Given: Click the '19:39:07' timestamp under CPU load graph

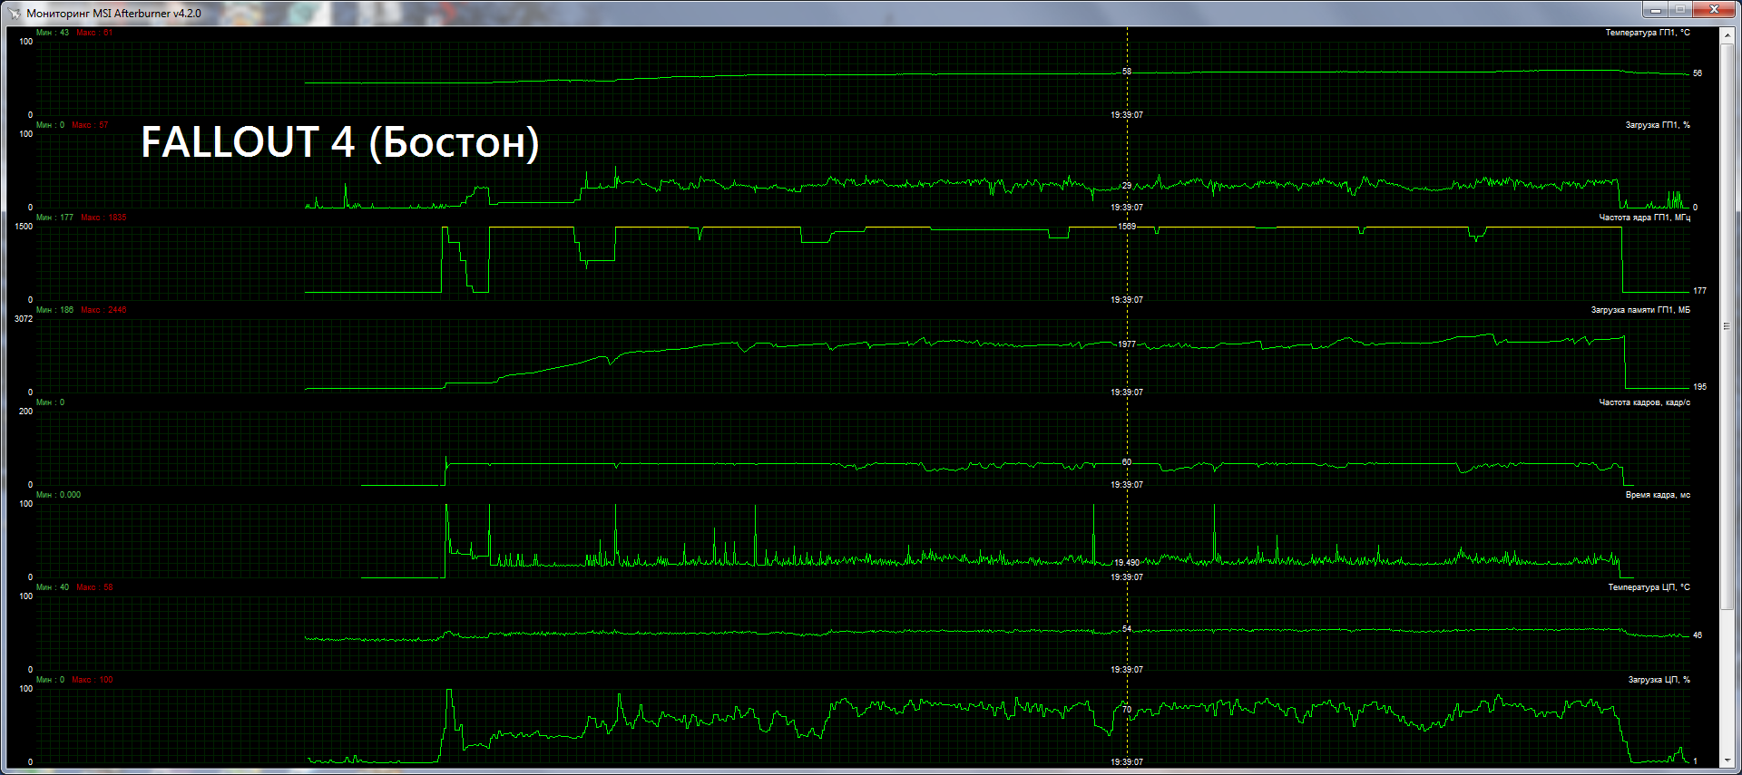Looking at the screenshot, I should pos(1127,762).
